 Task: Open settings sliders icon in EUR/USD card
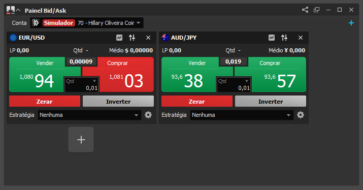(x=132, y=38)
